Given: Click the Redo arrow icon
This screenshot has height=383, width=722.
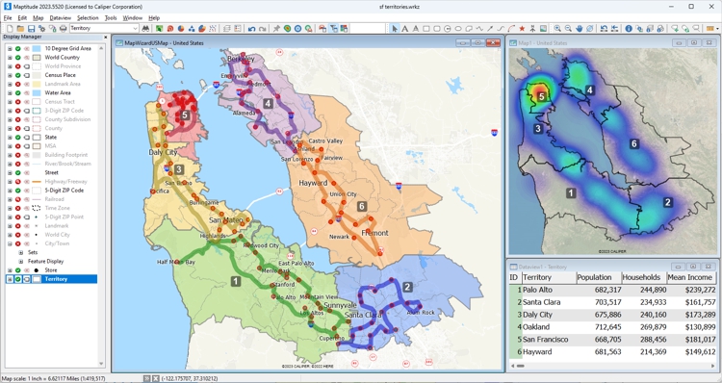Looking at the screenshot, I should [262, 29].
